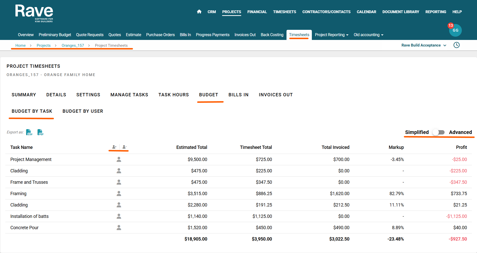Viewport: 477px width, 253px height.
Task: Click user icon for Framing row
Action: coord(119,194)
